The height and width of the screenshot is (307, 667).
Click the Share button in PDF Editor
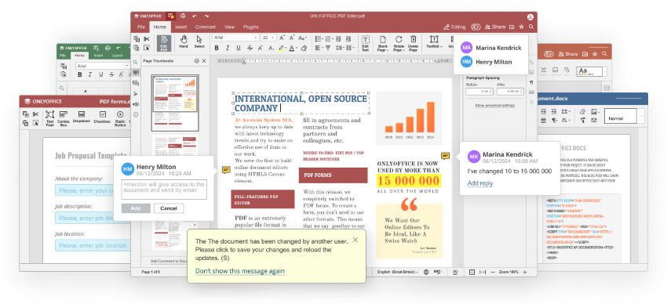tap(495, 27)
